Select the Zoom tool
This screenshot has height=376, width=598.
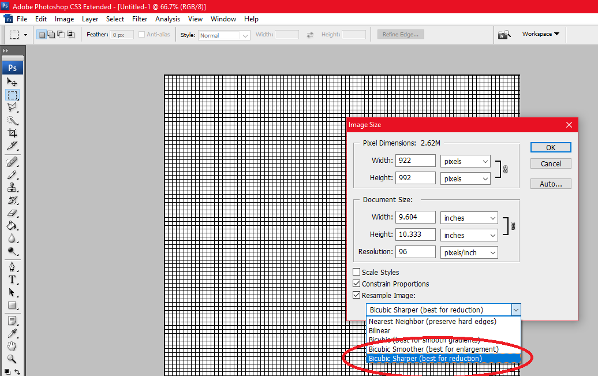[x=12, y=359]
